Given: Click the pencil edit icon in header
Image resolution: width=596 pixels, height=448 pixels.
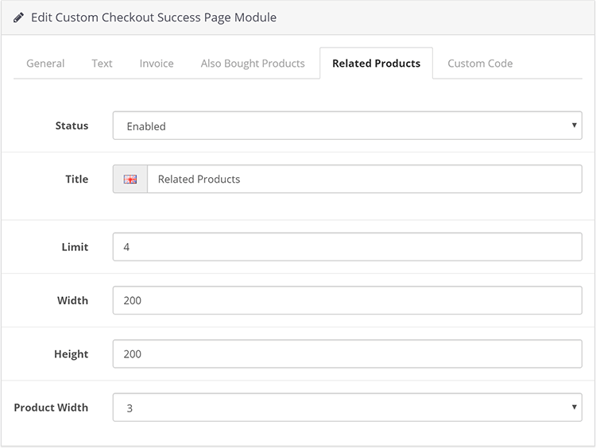Looking at the screenshot, I should [x=18, y=17].
